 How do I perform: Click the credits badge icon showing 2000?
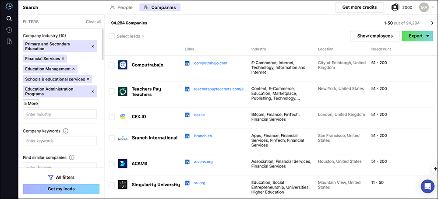395,7
